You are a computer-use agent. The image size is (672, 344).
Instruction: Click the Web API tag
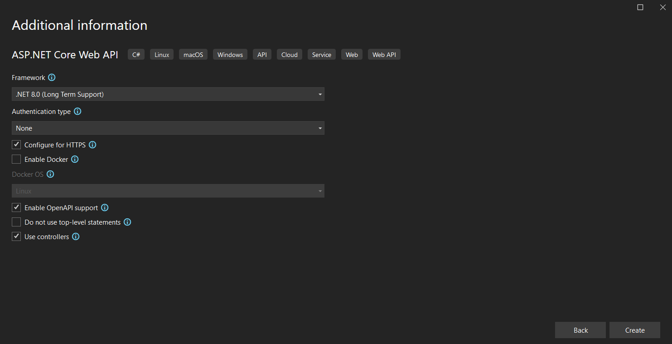384,55
